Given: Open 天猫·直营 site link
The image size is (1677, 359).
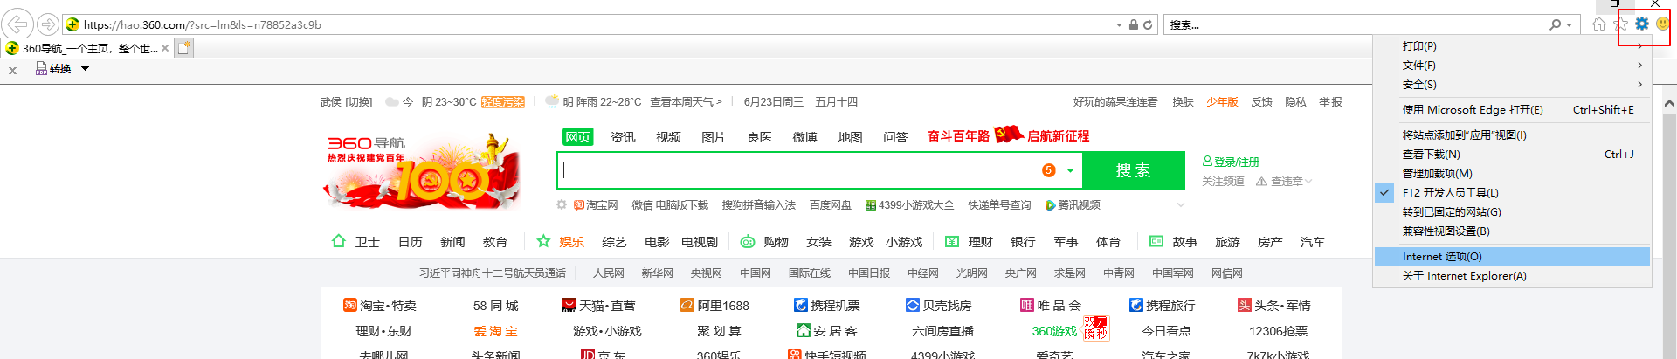Looking at the screenshot, I should coord(599,306).
